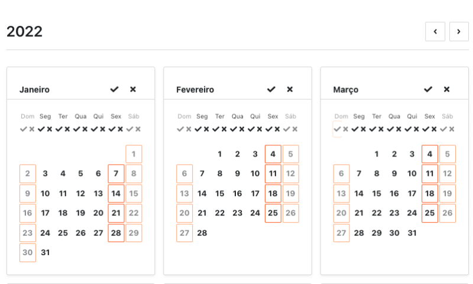This screenshot has height=284, width=473.
Task: Check all Sex days in Janeiro
Action: [x=112, y=129]
